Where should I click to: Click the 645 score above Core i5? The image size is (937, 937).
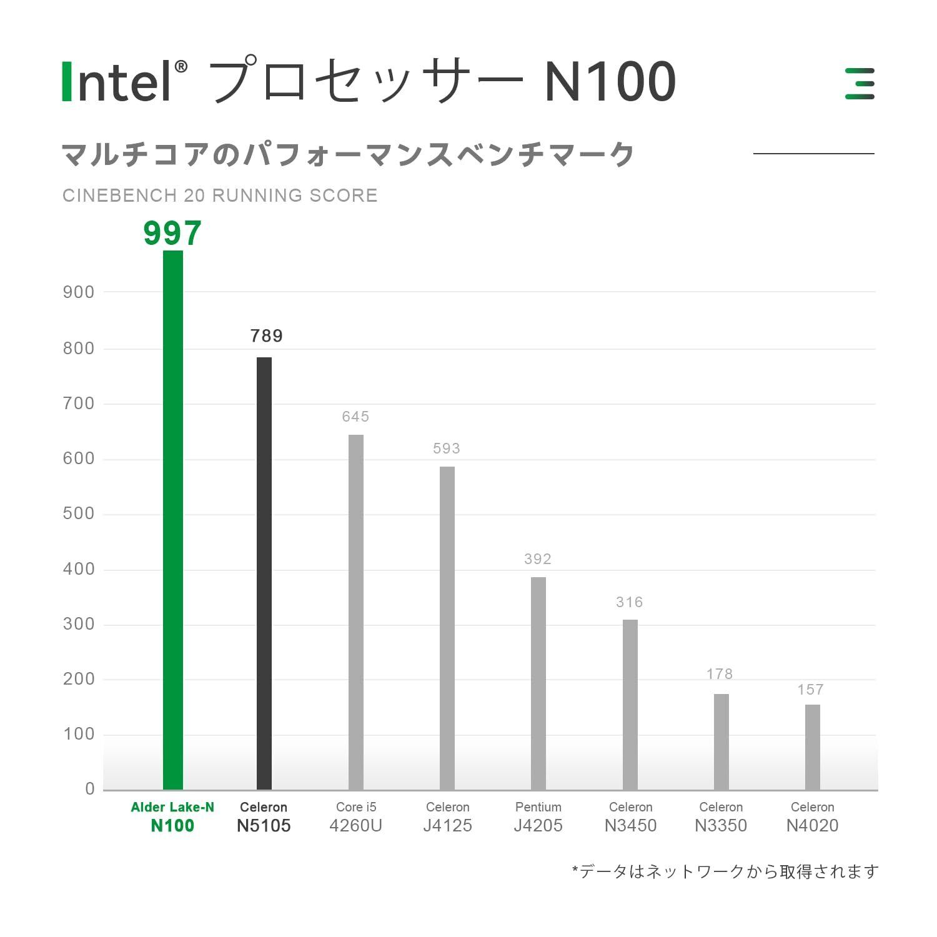click(355, 417)
